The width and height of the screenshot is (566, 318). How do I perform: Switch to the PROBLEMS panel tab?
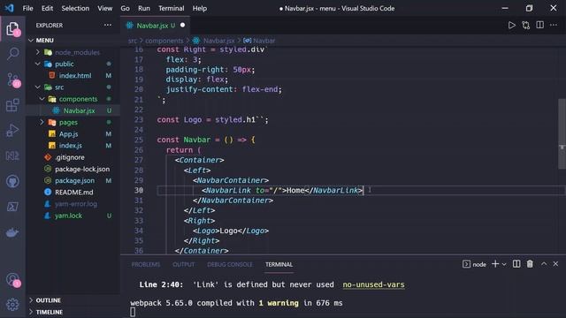pyautogui.click(x=145, y=265)
